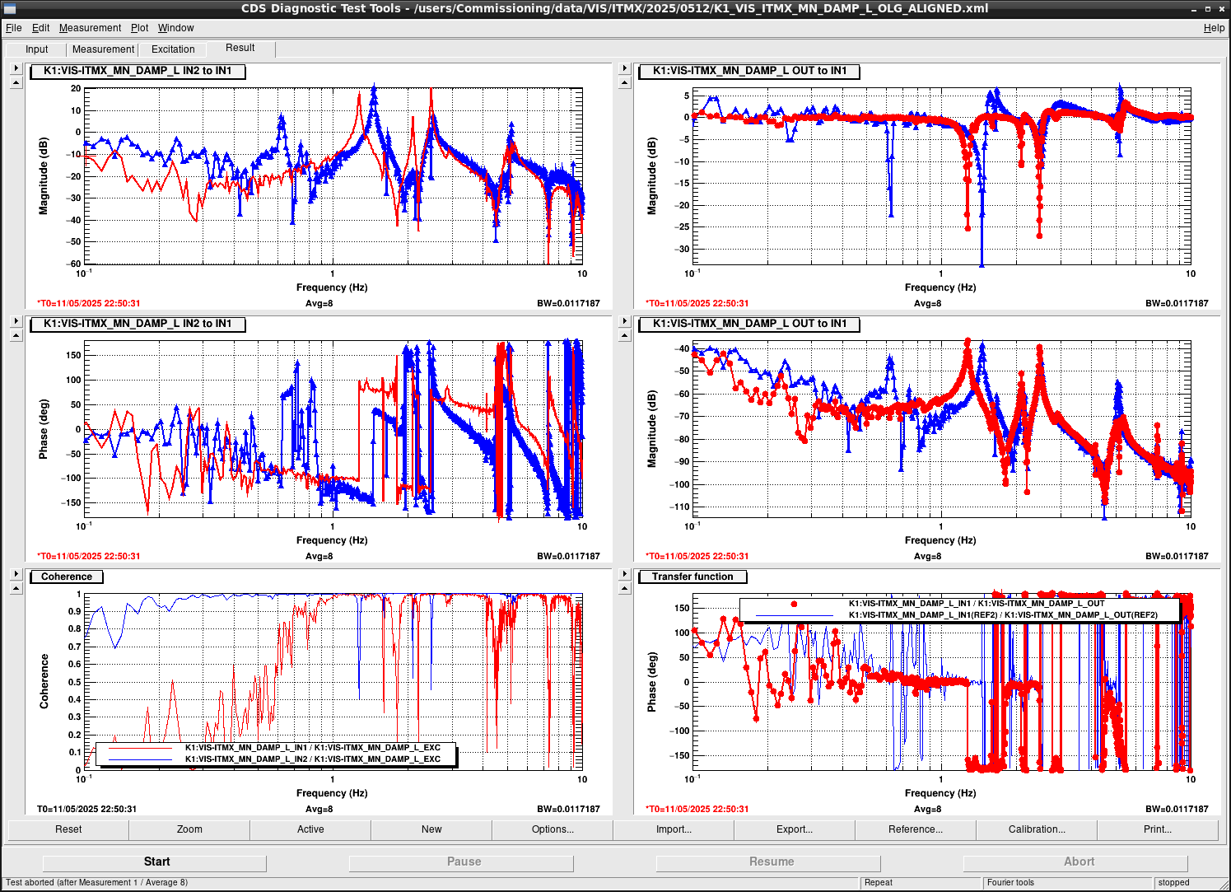The height and width of the screenshot is (892, 1231).
Task: Expand options arrow of top-right OUT to IN1 plot
Action: point(624,68)
